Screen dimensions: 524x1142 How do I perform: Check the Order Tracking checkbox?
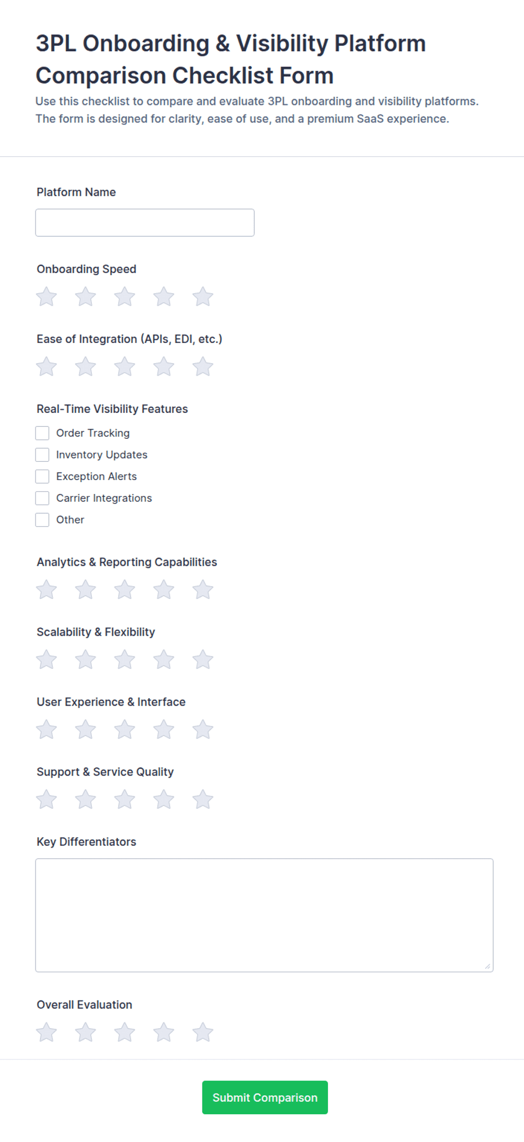pyautogui.click(x=42, y=433)
